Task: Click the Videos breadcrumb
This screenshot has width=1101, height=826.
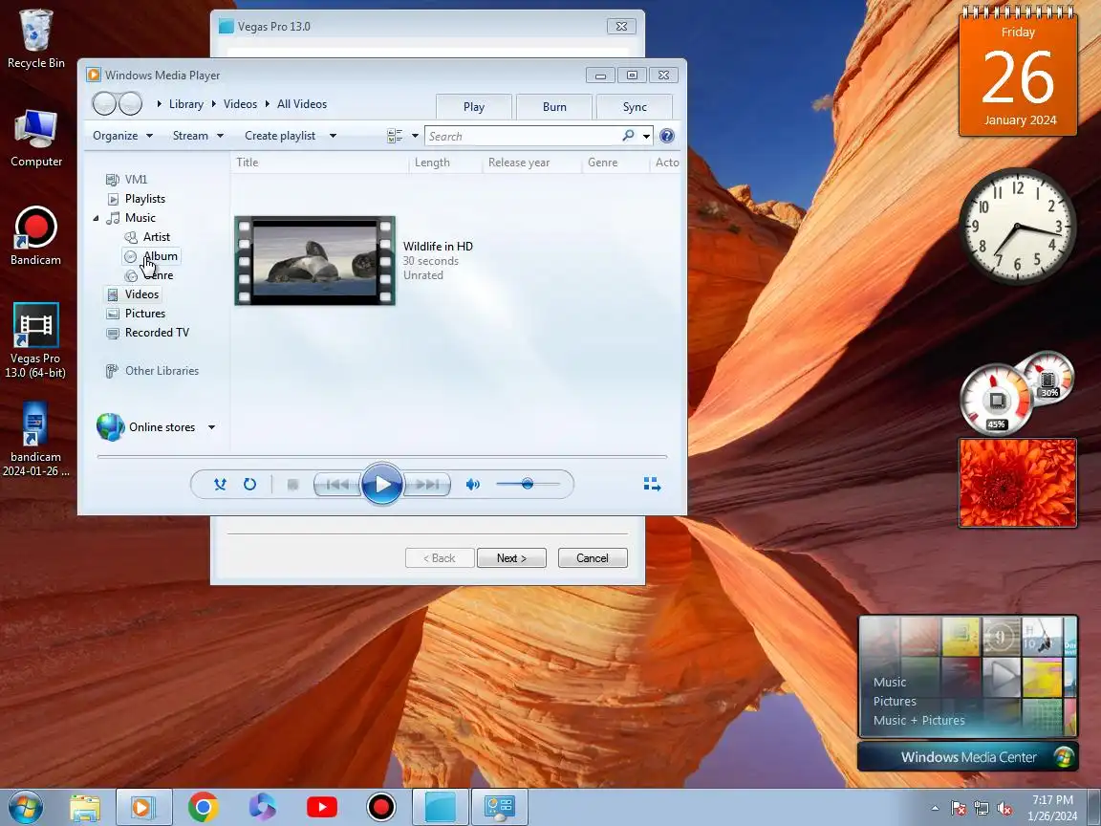Action: click(240, 104)
